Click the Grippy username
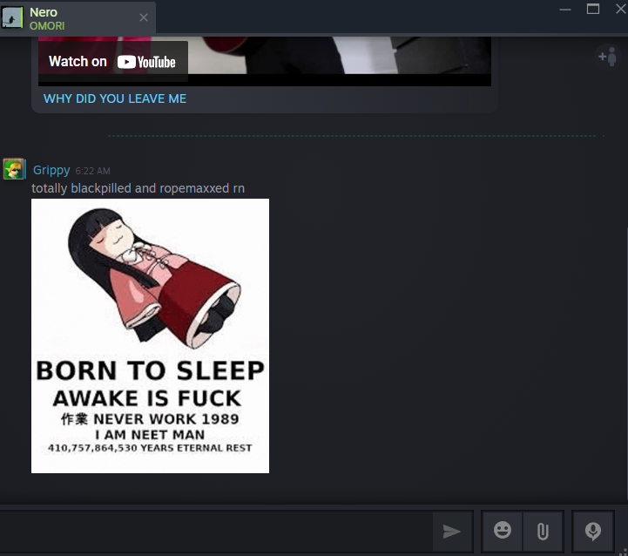Screen dimensions: 628x556 [51, 170]
